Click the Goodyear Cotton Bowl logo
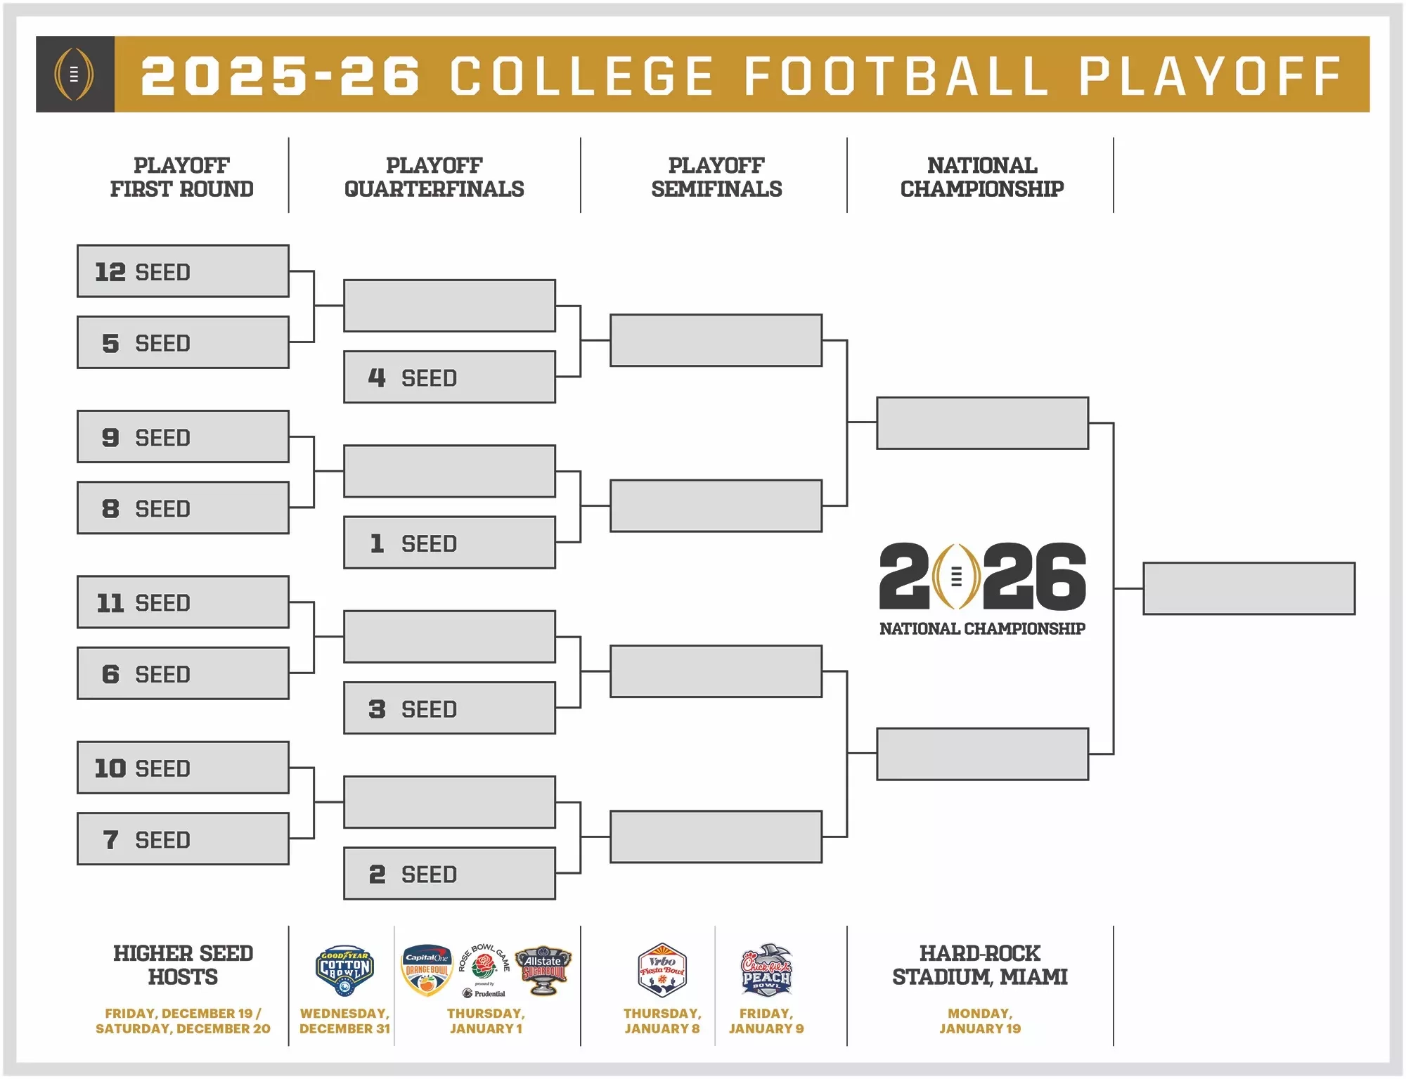Viewport: 1406px width, 1079px height. [x=344, y=970]
